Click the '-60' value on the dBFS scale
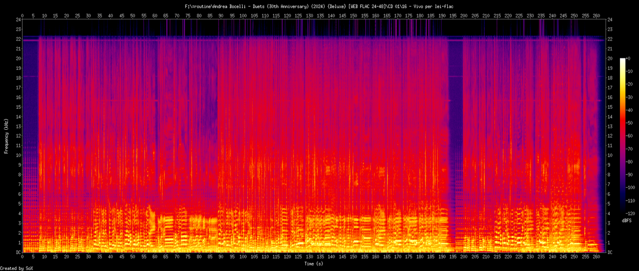This screenshot has width=639, height=271. [x=631, y=136]
